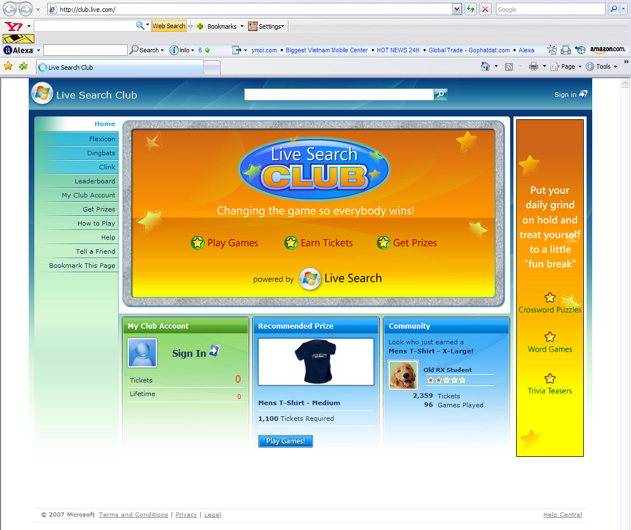Click the Refresh page icon

470,9
